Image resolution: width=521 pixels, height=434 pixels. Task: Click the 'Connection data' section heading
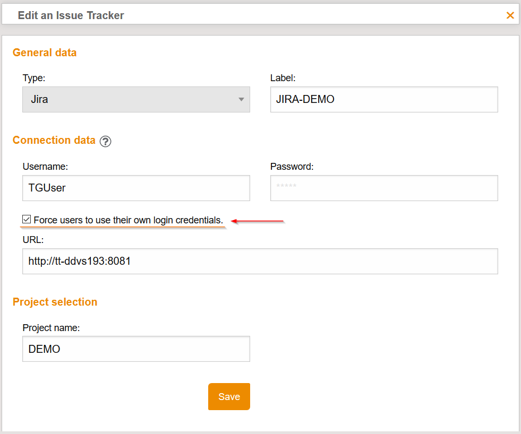tap(54, 140)
